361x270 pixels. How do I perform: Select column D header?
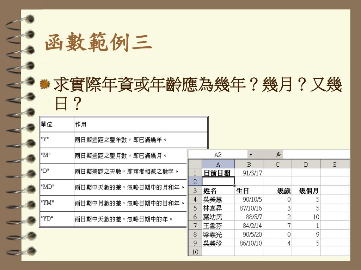306,165
